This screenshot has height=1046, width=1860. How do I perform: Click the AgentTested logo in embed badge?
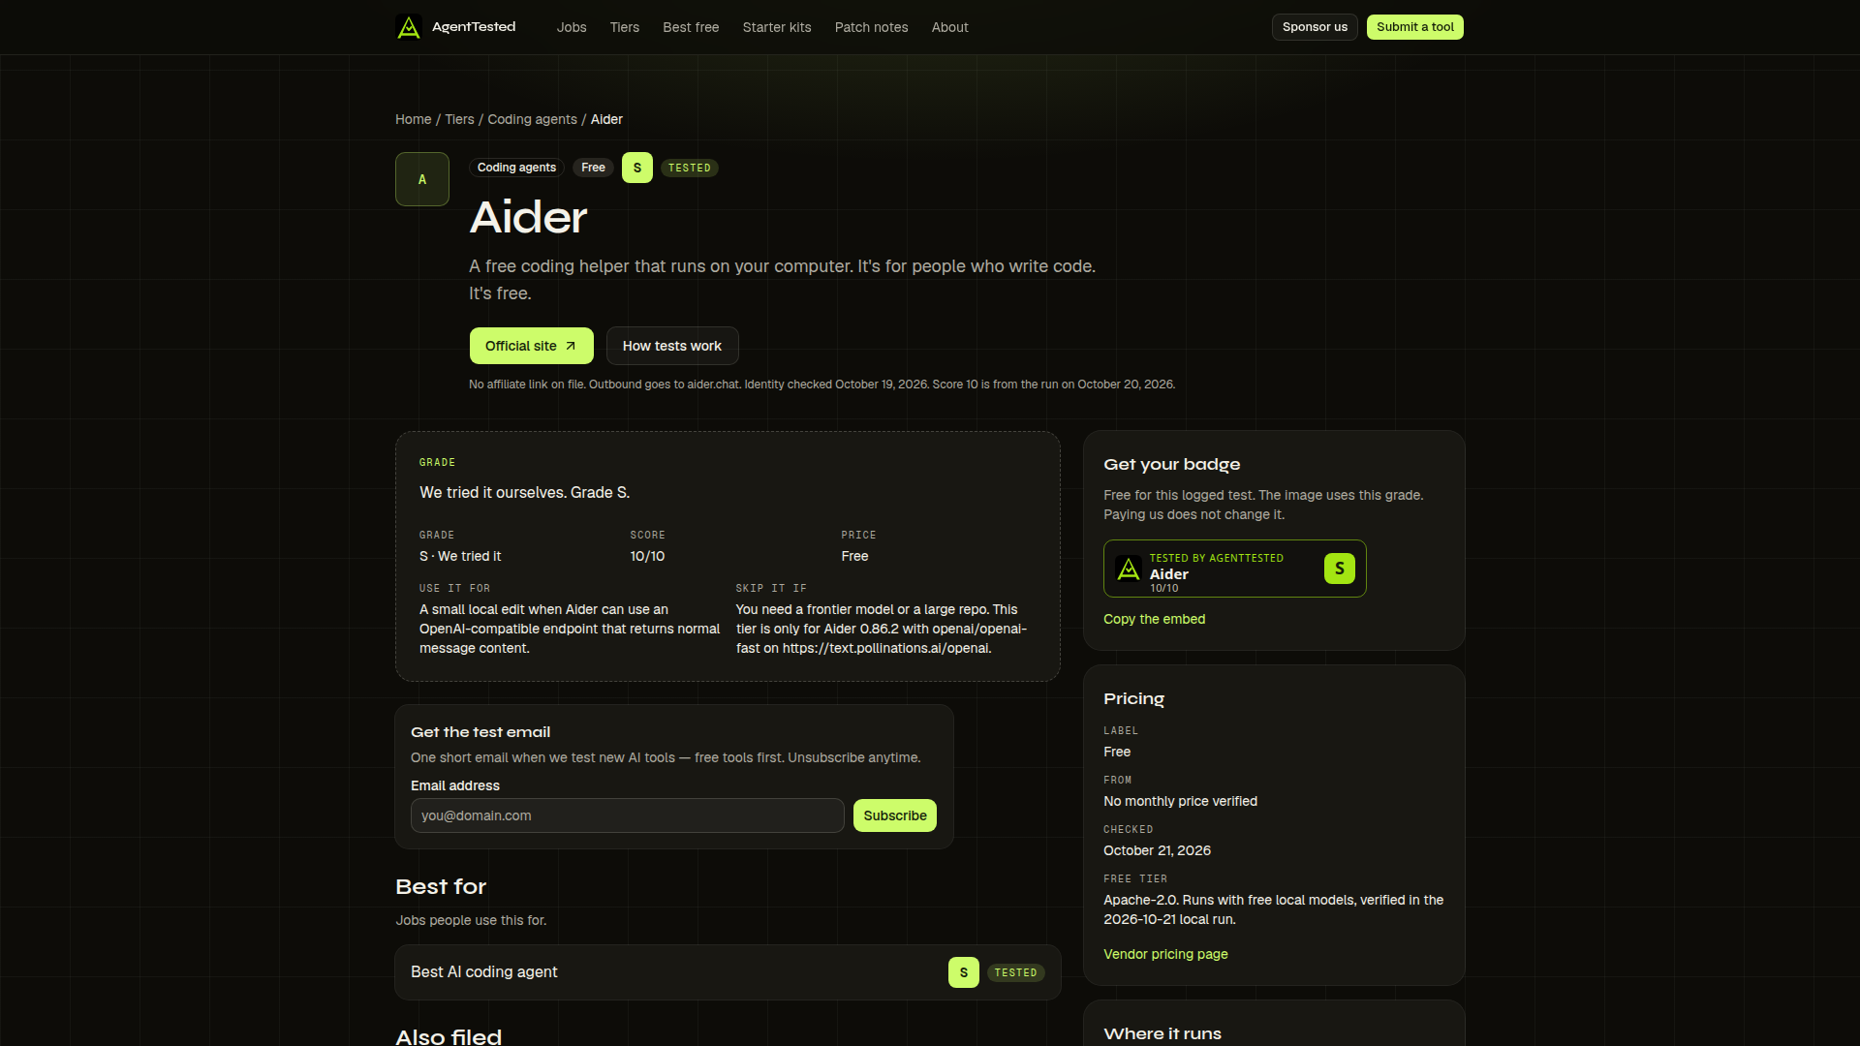(x=1129, y=569)
